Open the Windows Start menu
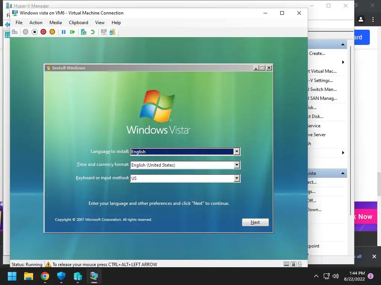Image resolution: width=381 pixels, height=285 pixels. [x=12, y=276]
